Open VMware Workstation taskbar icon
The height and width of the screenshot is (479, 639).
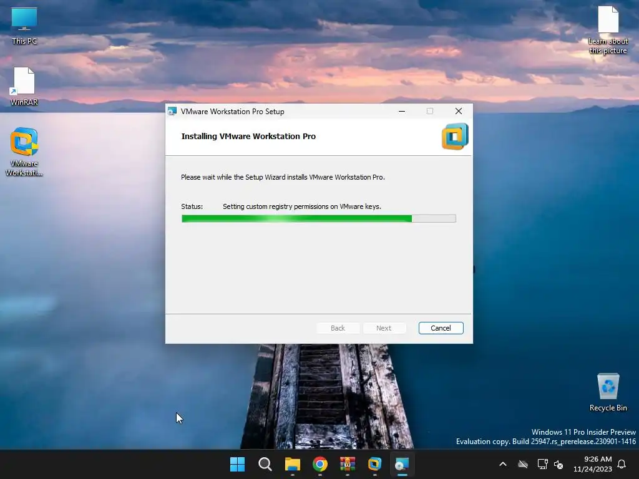(x=374, y=464)
